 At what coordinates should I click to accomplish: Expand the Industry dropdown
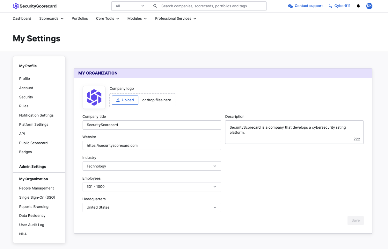(152, 166)
